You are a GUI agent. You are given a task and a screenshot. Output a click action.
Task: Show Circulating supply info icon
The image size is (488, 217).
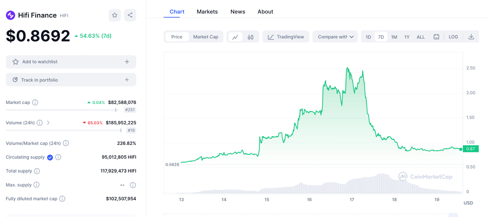(x=58, y=157)
